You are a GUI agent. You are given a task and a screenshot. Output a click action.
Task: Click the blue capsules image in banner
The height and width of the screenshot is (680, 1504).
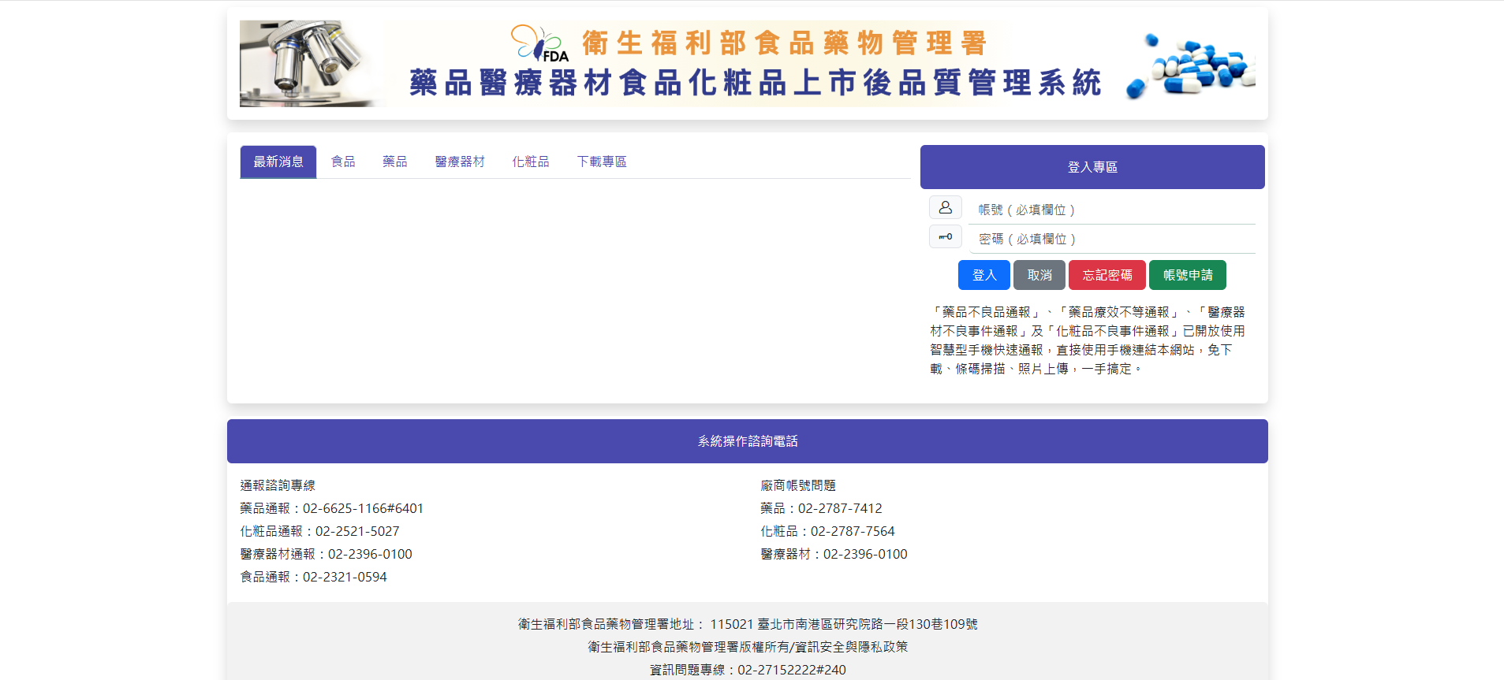(x=1191, y=65)
